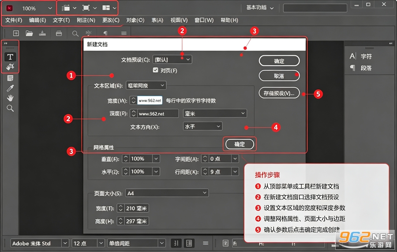Viewport: 397px width, 252px height.
Task: Open the 文本区域 dropdown
Action: click(146, 85)
